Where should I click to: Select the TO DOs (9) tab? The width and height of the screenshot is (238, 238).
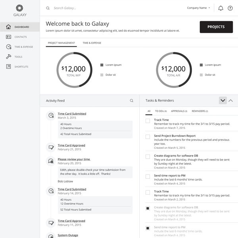(x=161, y=111)
